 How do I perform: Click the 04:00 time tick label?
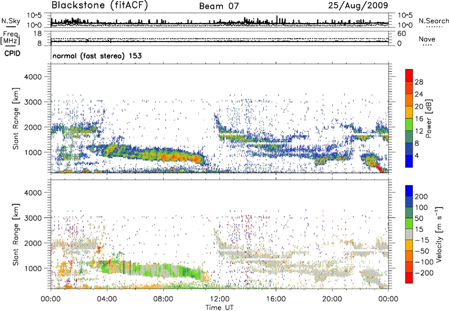click(107, 299)
